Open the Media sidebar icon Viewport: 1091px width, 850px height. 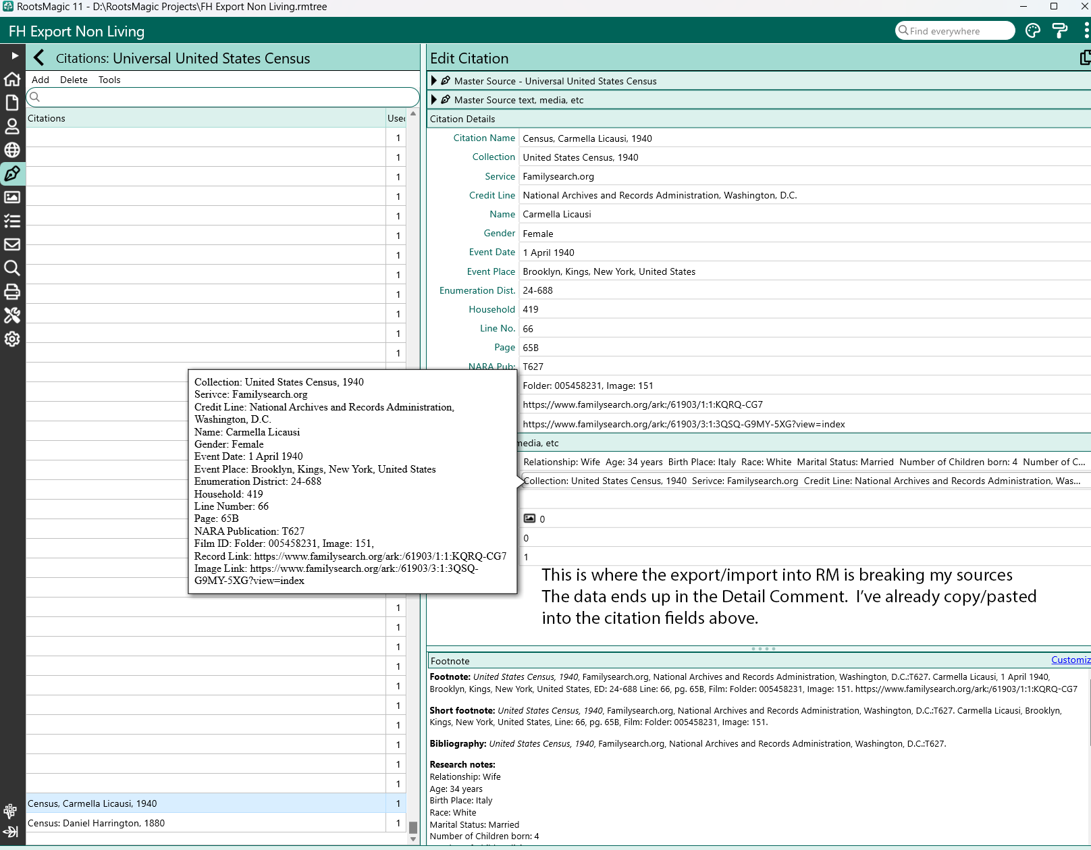point(12,197)
